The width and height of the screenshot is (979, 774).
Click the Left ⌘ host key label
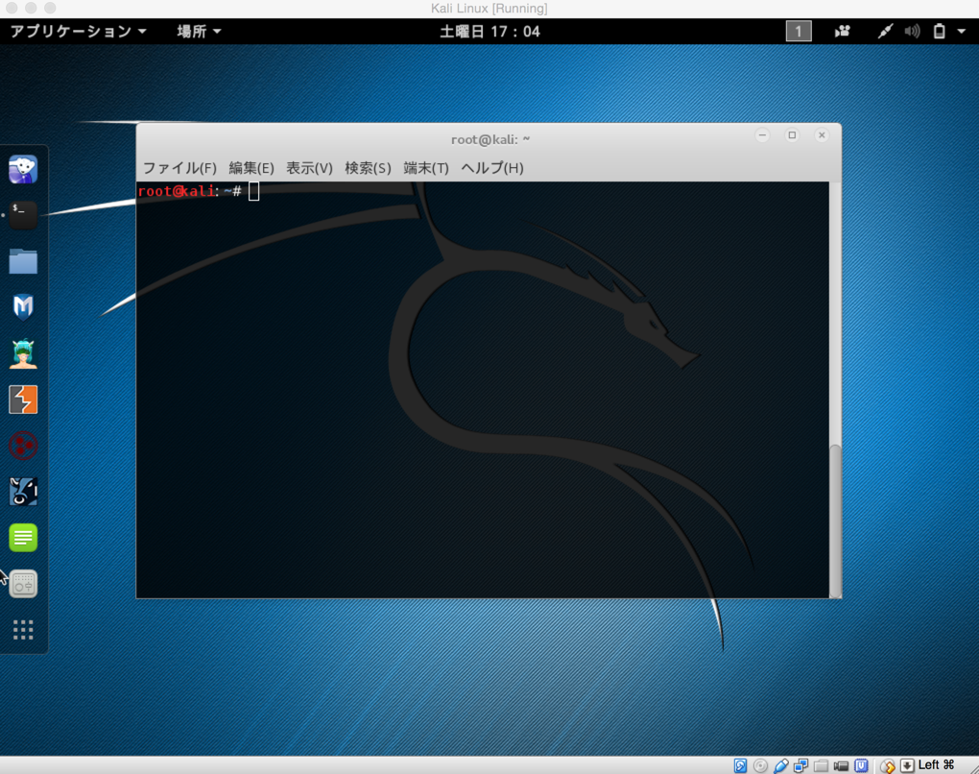pos(936,765)
